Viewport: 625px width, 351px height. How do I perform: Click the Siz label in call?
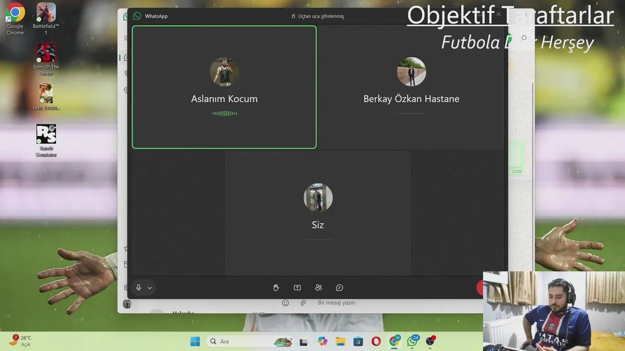[x=318, y=225]
